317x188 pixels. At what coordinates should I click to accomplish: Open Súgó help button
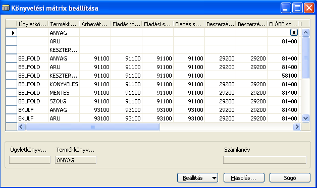(x=290, y=178)
